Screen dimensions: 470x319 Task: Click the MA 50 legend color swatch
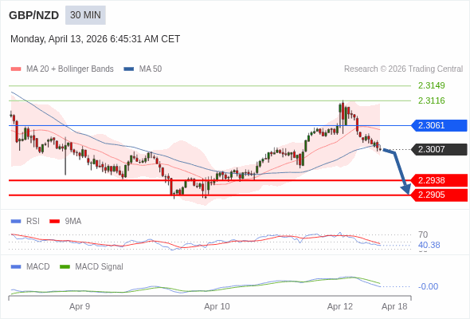click(129, 69)
